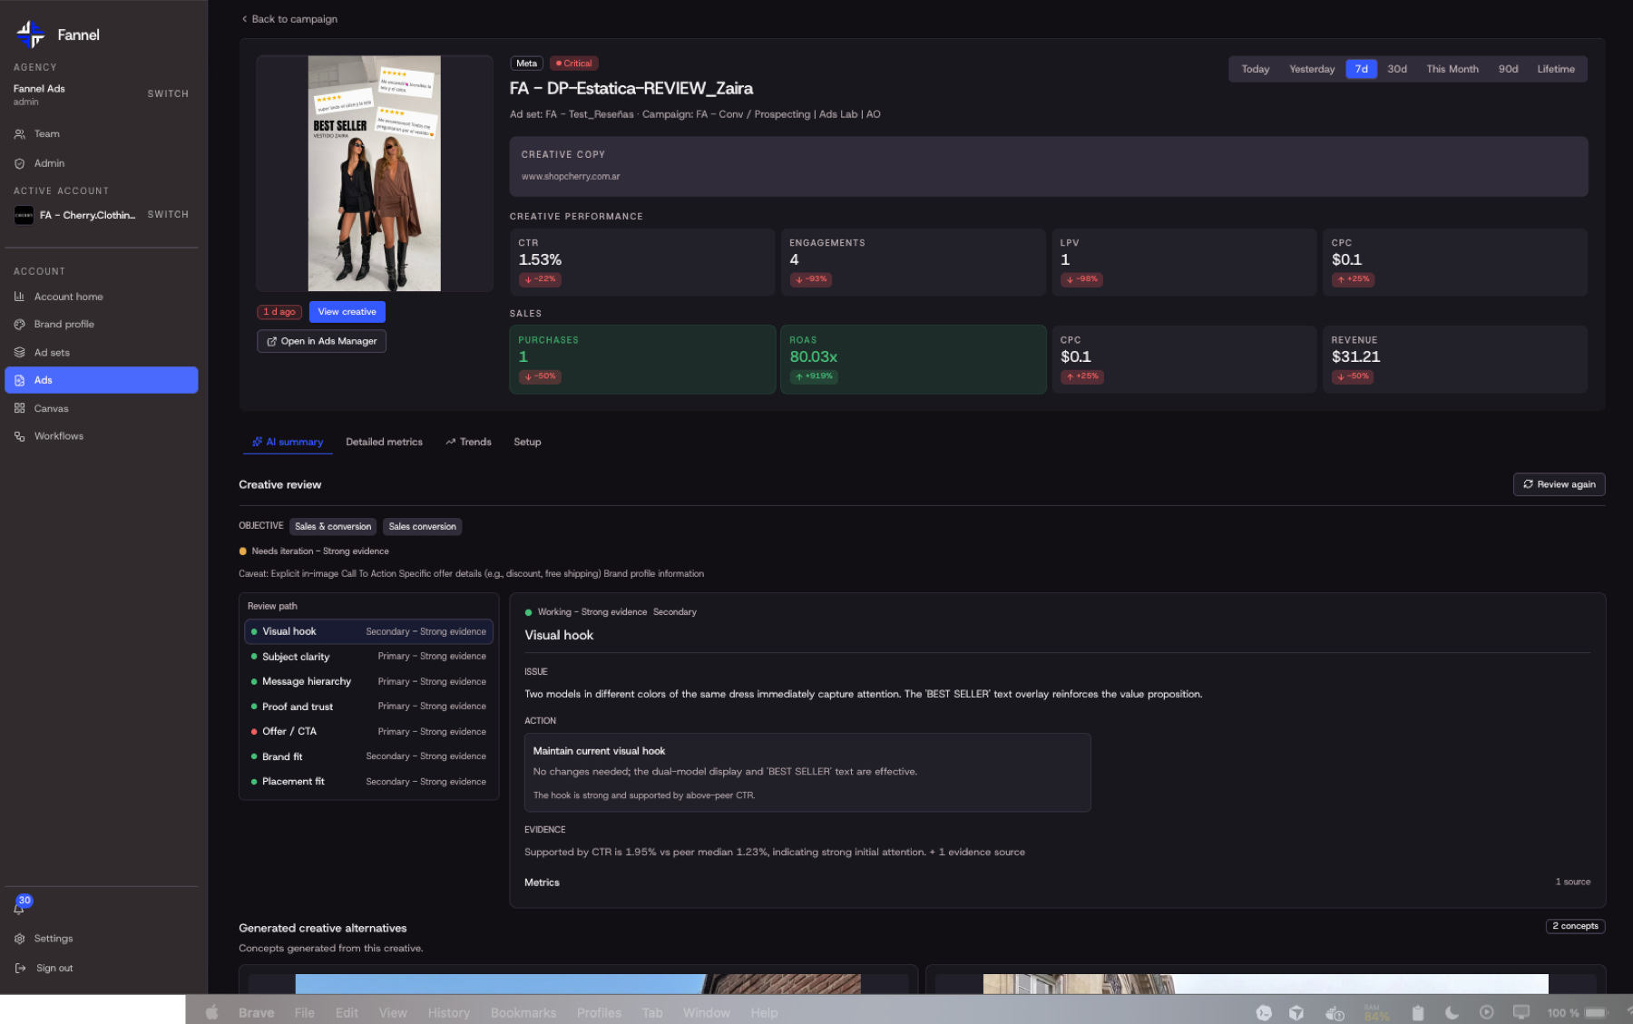This screenshot has height=1024, width=1633.
Task: Expand the Metrics evidence section
Action: pos(1057,883)
